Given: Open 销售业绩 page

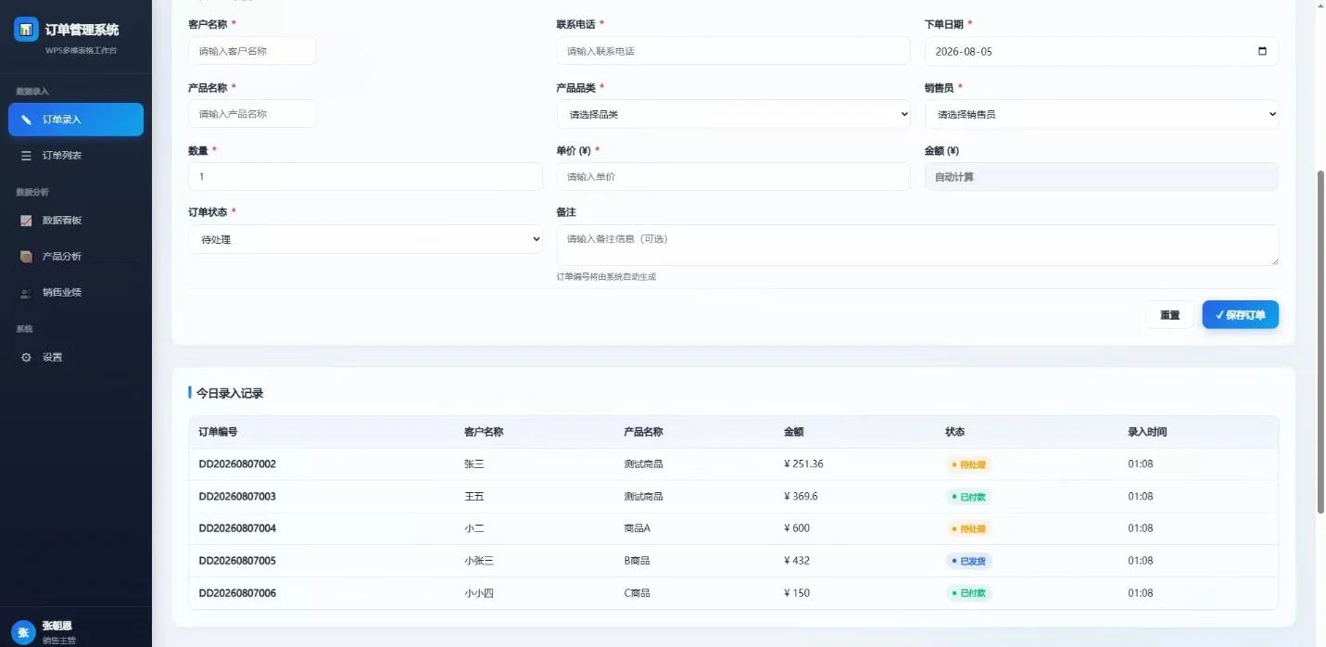Looking at the screenshot, I should click(x=76, y=293).
